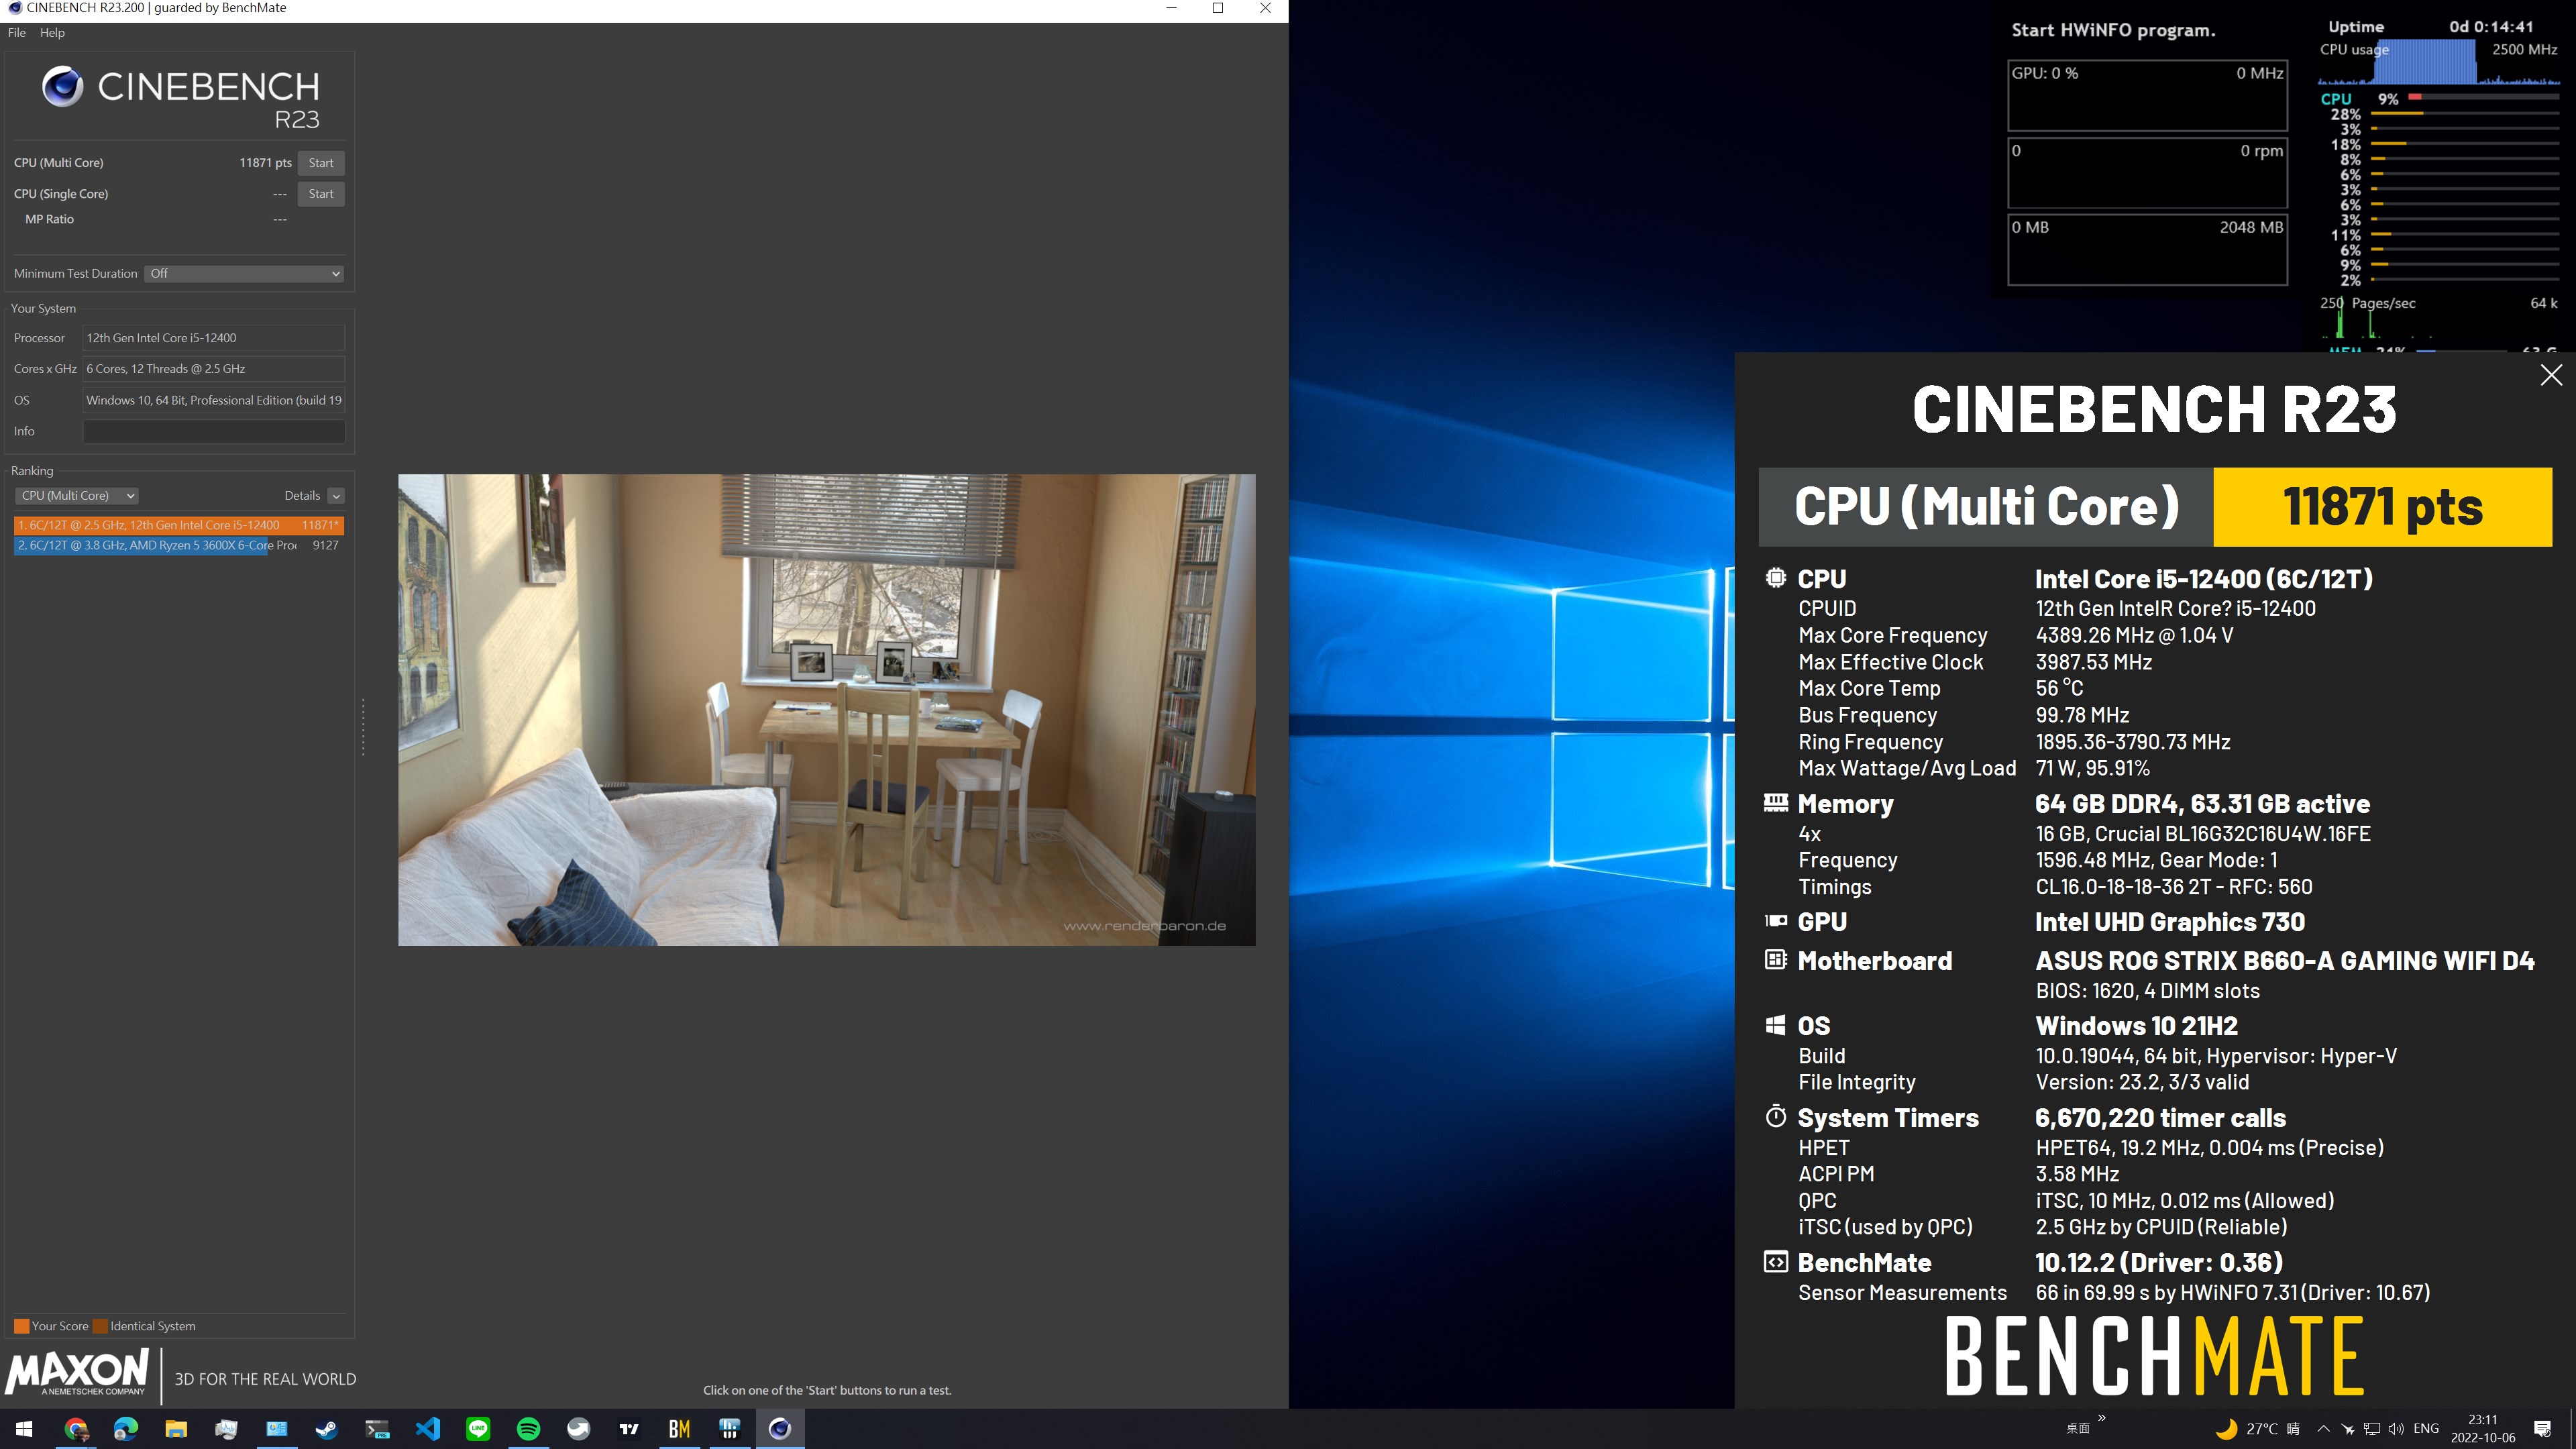
Task: Open TradingView from the taskbar
Action: point(629,1429)
